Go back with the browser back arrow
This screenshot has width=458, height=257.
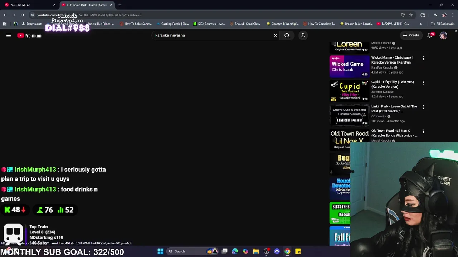(5, 15)
